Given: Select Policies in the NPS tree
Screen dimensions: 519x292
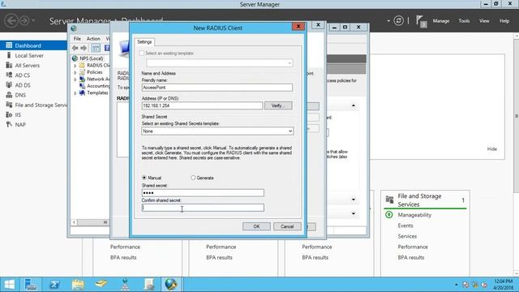Looking at the screenshot, I should pyautogui.click(x=94, y=72).
